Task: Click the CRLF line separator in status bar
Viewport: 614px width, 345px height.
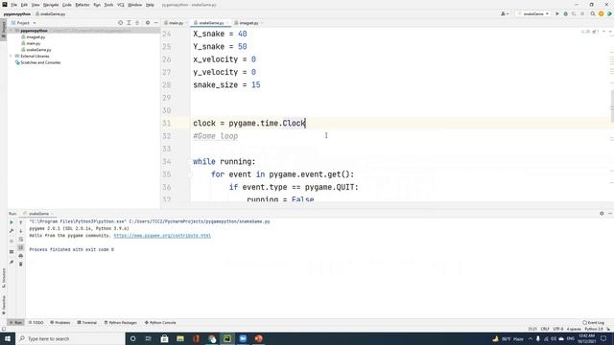Action: [545, 329]
